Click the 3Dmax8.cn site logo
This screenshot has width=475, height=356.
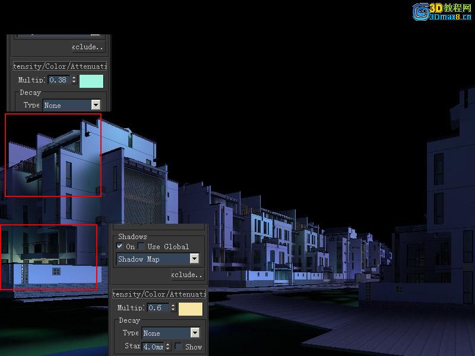[x=442, y=12]
